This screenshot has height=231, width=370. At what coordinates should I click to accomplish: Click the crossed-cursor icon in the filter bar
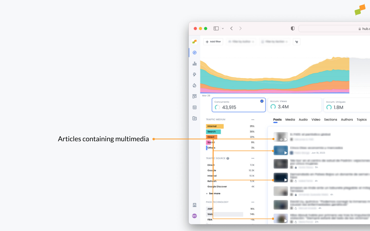(297, 42)
